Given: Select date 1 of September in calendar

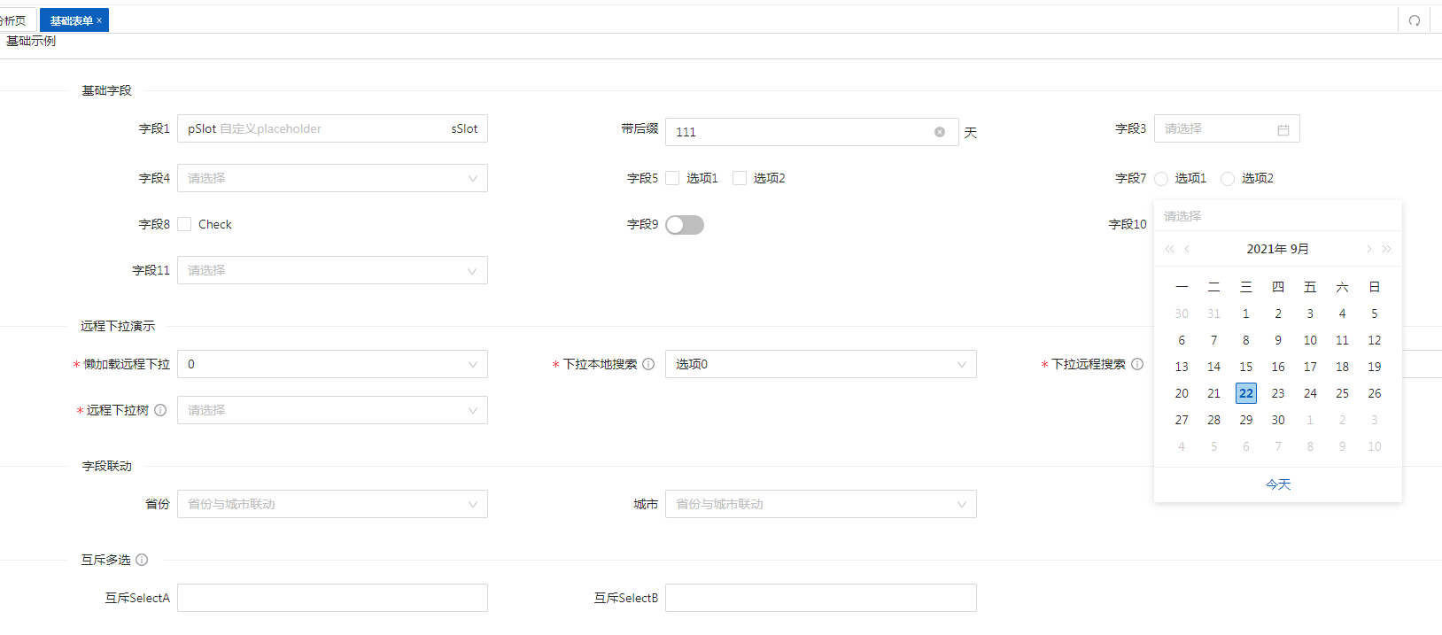Looking at the screenshot, I should click(1246, 314).
